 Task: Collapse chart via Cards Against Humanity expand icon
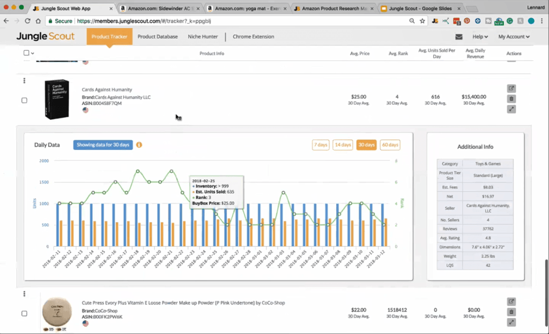[511, 109]
